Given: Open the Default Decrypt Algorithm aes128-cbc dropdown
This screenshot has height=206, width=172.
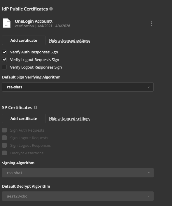Looking at the screenshot, I should (78, 196).
